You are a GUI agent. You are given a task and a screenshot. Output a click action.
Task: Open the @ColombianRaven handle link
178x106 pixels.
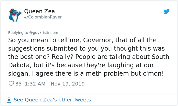coord(43,17)
